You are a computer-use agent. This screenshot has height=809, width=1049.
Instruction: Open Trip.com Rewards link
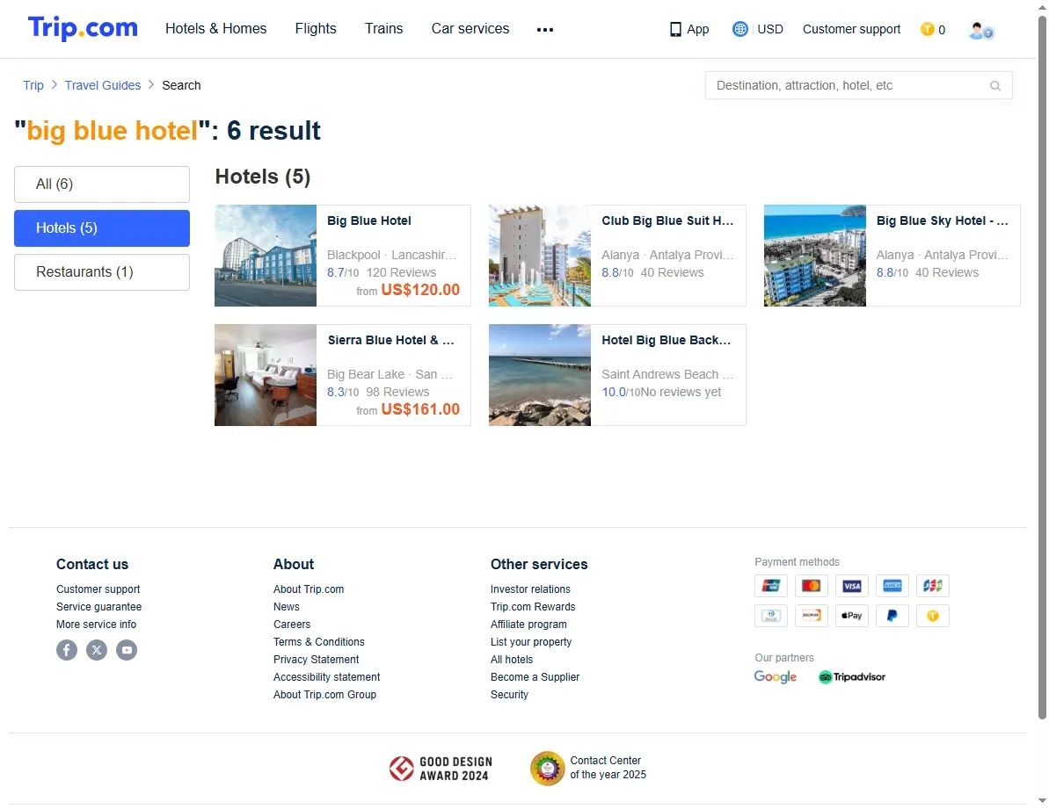click(x=533, y=607)
